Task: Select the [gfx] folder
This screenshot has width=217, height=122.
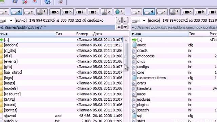Action: click(x=61, y=67)
